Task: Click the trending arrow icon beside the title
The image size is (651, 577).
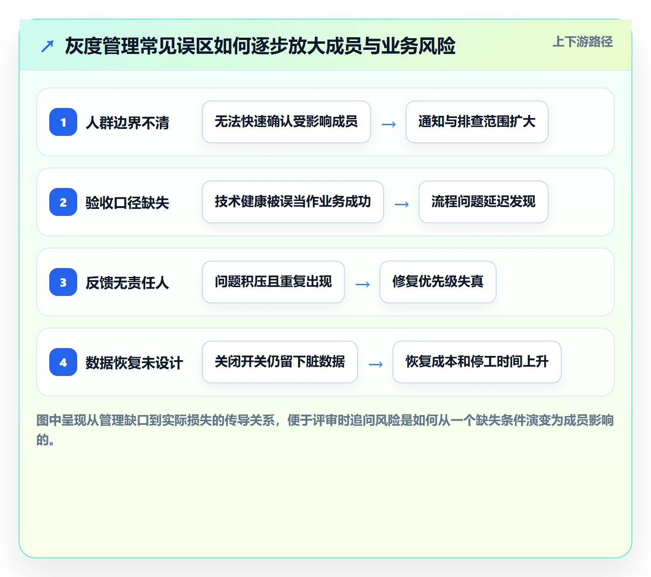Action: [47, 46]
